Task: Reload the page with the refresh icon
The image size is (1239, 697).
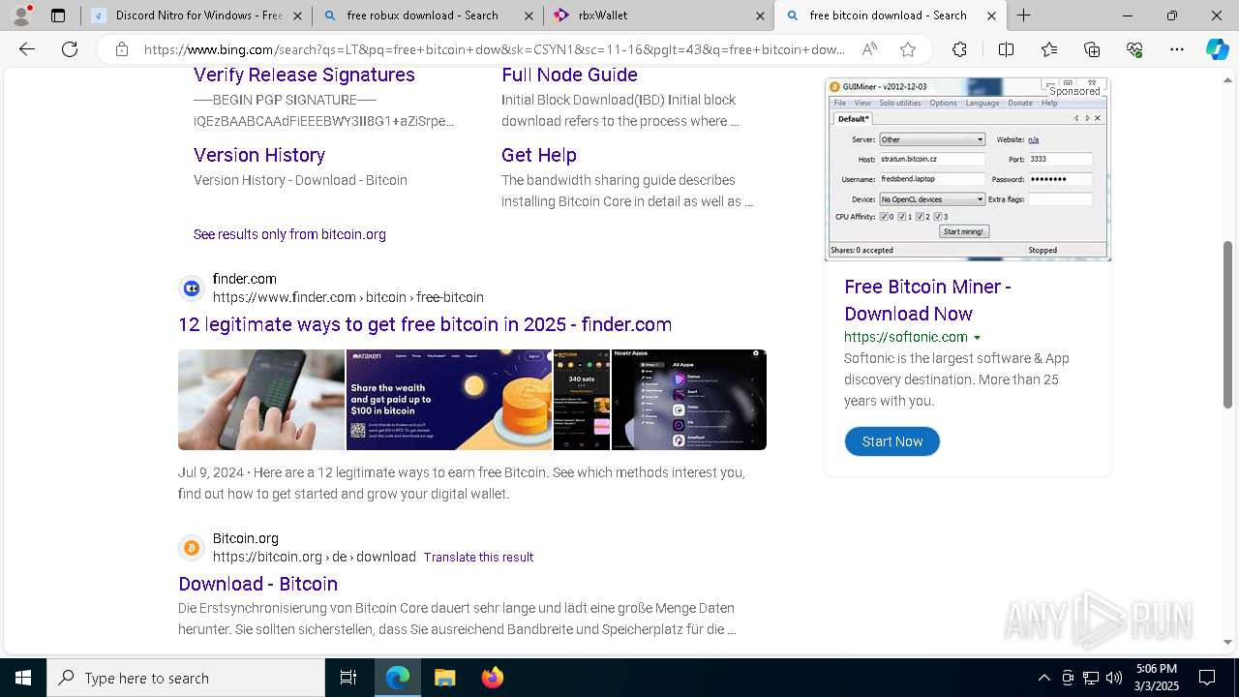Action: (70, 49)
